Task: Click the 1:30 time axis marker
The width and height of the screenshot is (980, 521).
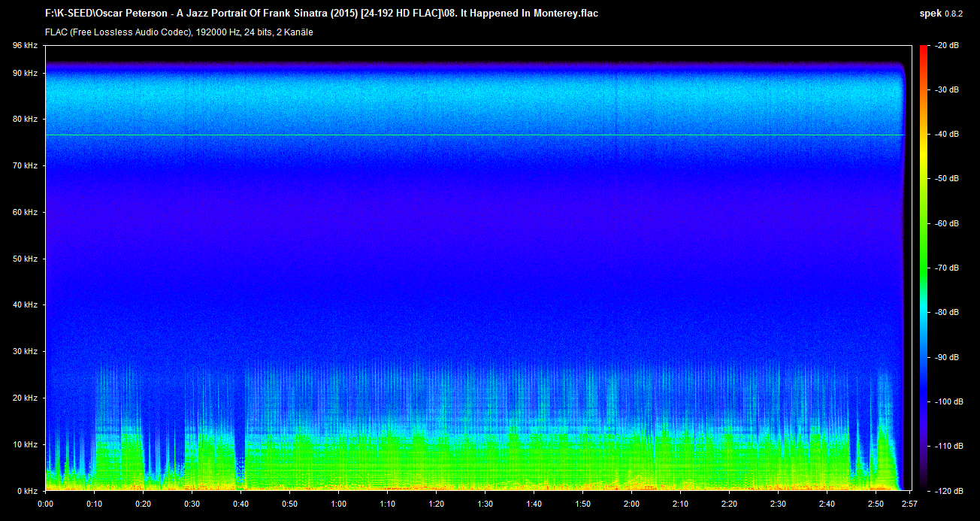Action: 485,504
